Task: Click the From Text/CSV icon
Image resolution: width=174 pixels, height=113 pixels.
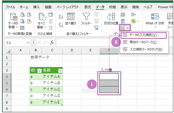Action: pyautogui.click(x=23, y=15)
